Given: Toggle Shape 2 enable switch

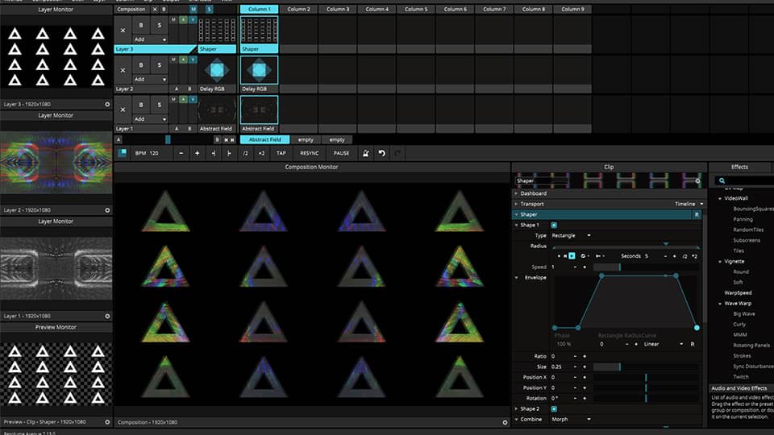Looking at the screenshot, I should point(554,409).
